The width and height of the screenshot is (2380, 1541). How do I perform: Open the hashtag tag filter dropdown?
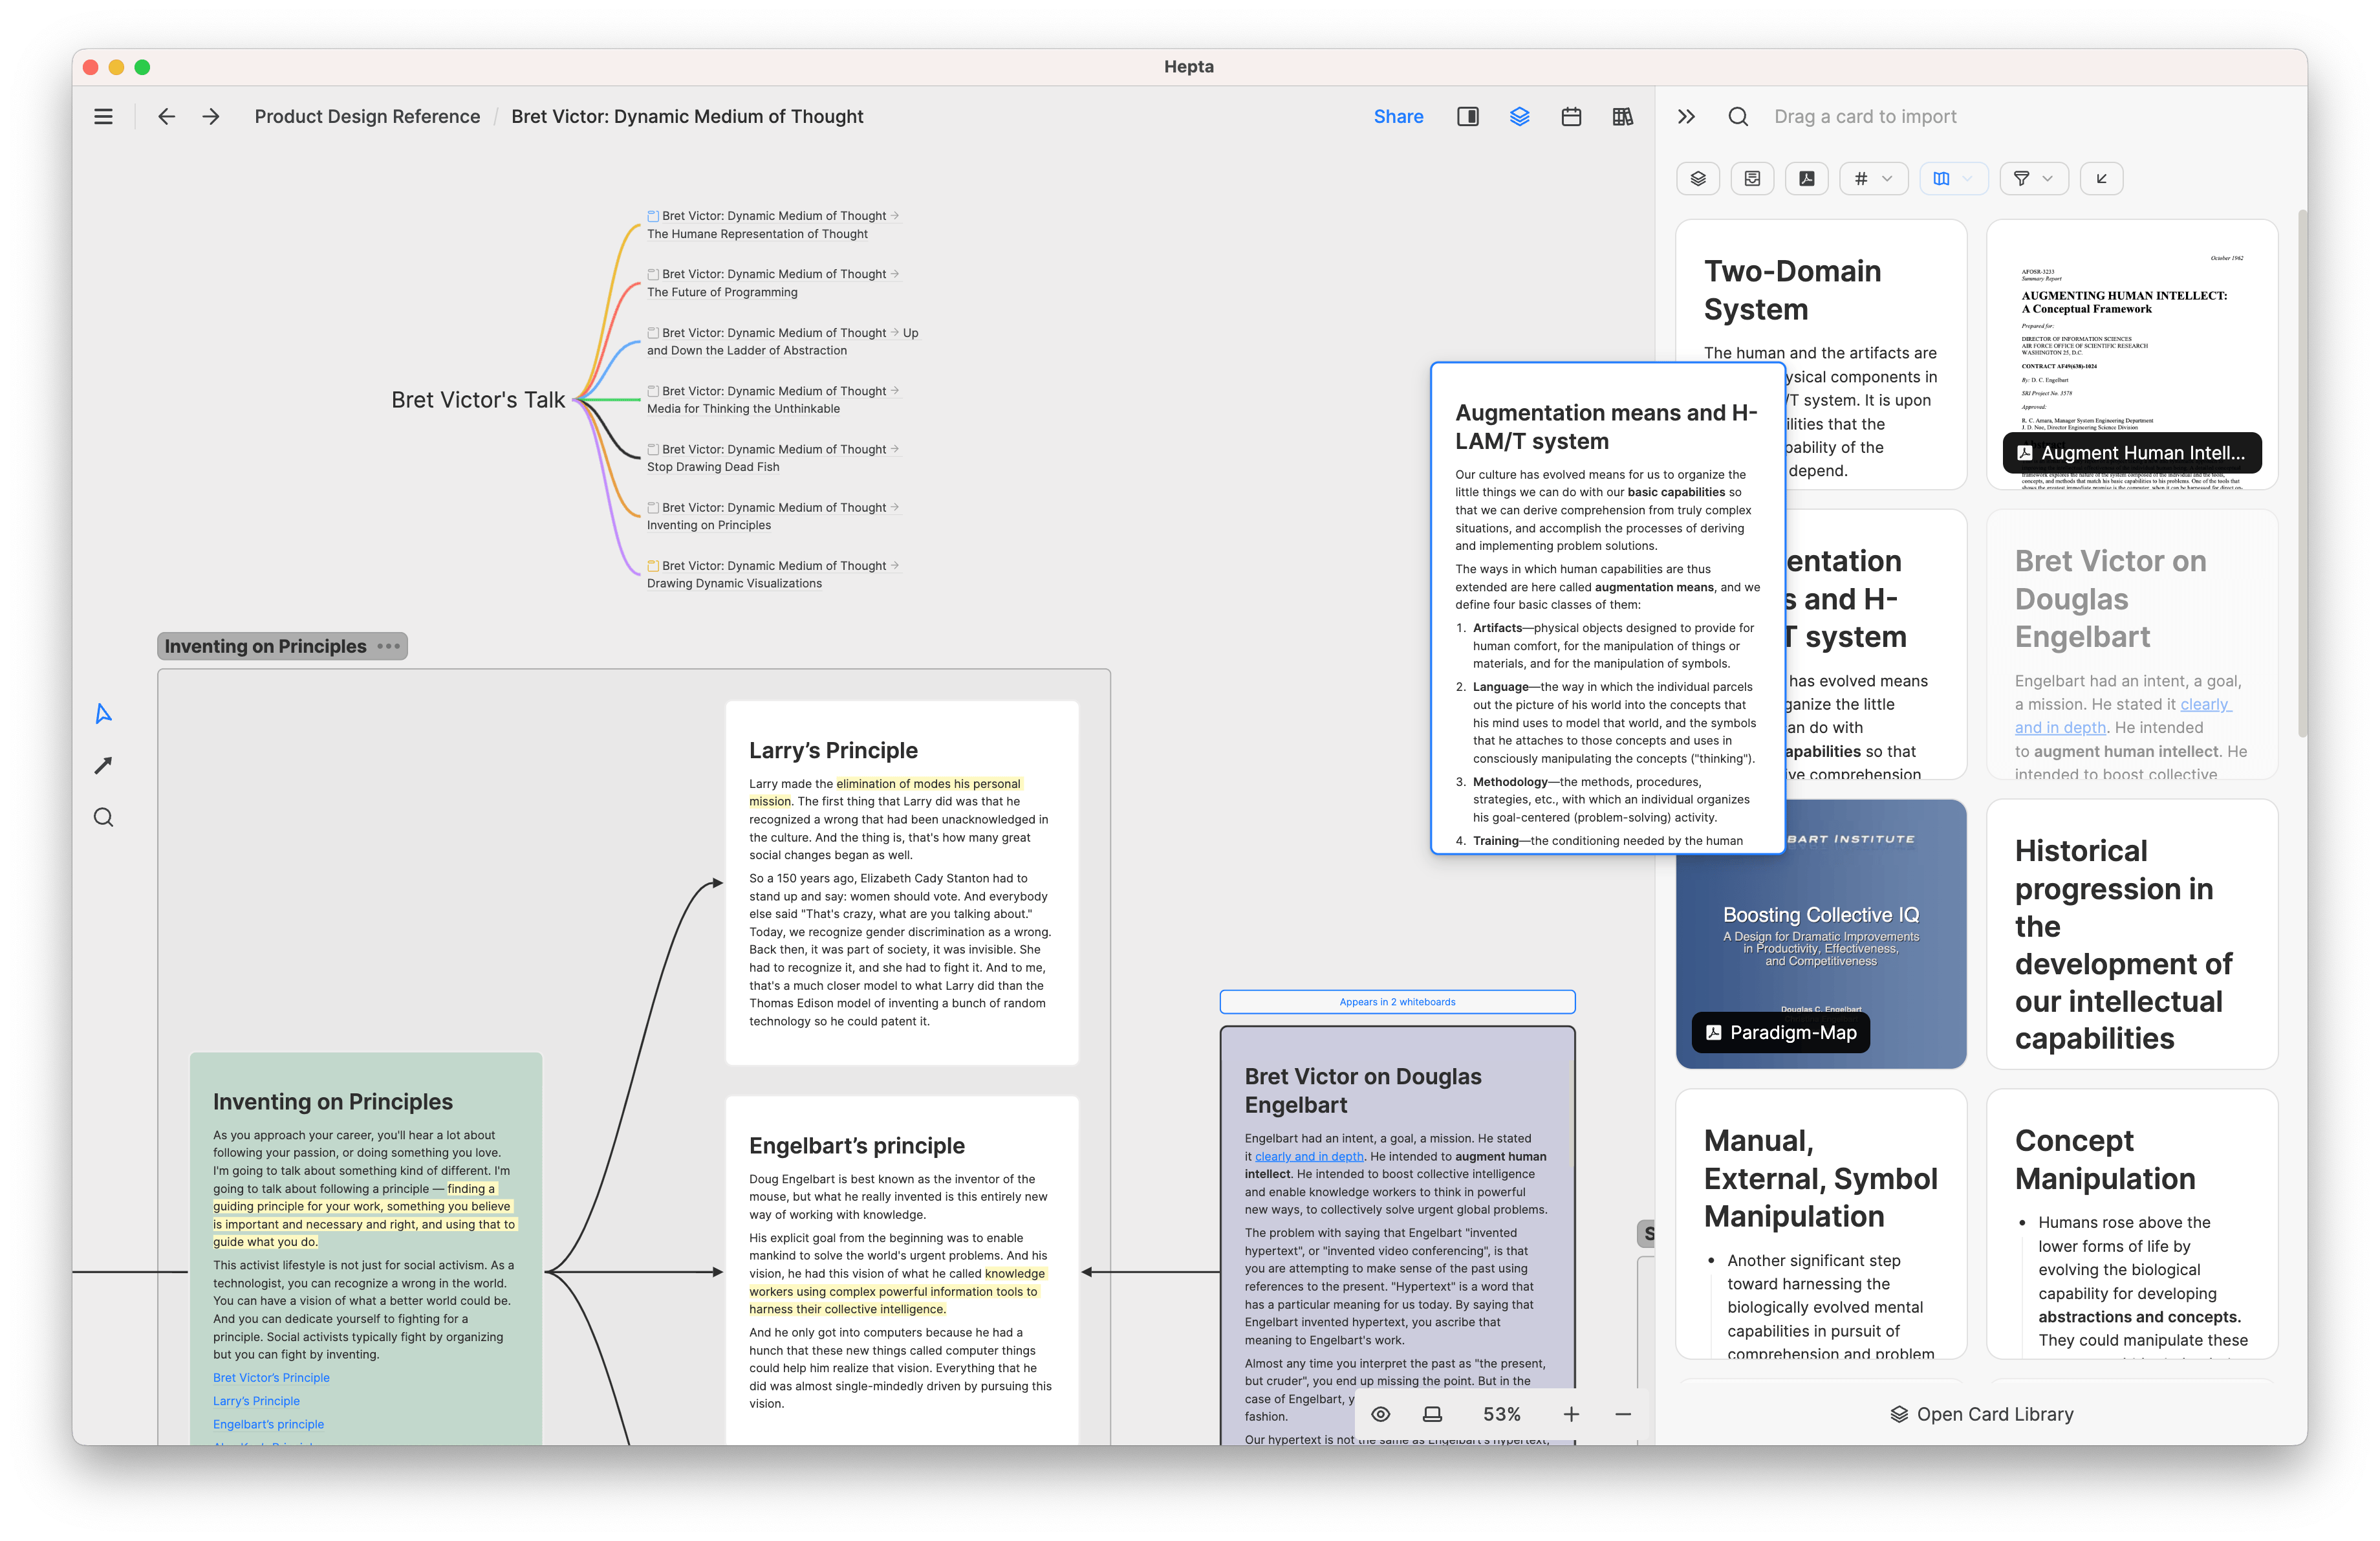click(x=1873, y=178)
